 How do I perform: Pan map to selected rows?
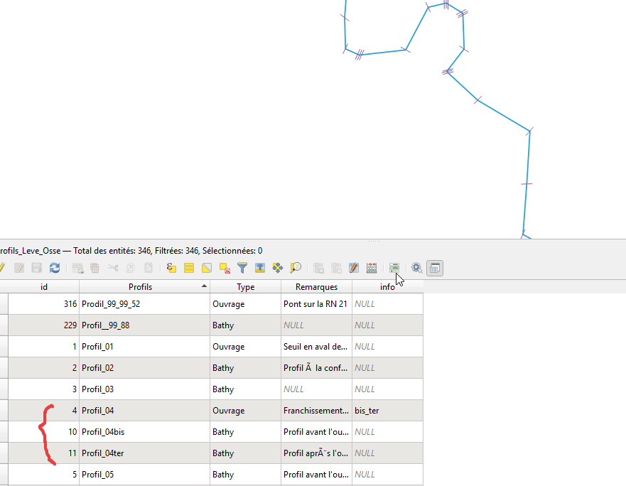click(278, 268)
